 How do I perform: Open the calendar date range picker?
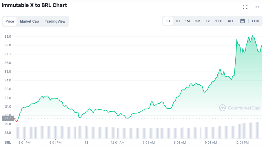[x=243, y=21]
